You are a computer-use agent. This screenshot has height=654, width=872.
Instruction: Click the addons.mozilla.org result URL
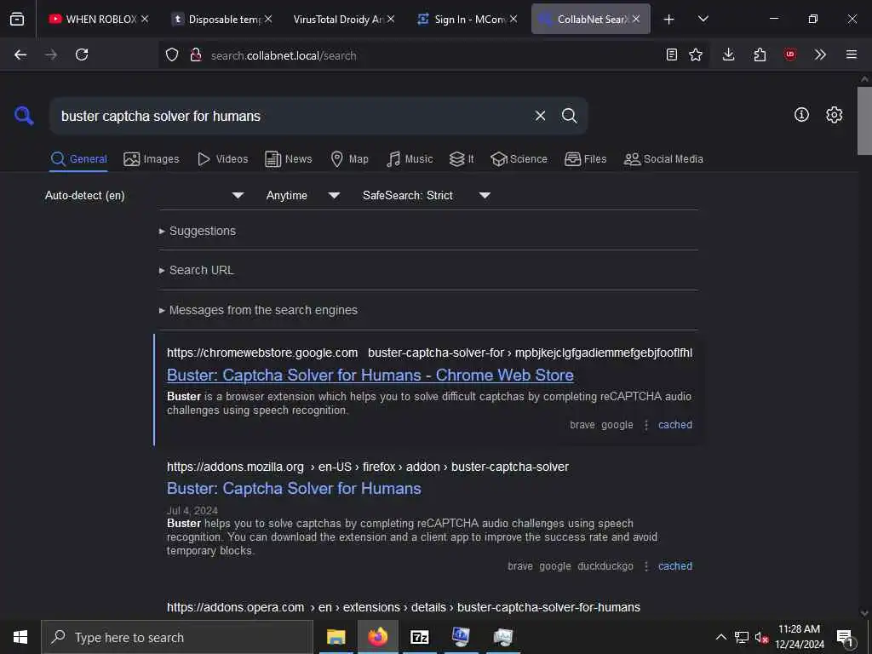pyautogui.click(x=368, y=467)
